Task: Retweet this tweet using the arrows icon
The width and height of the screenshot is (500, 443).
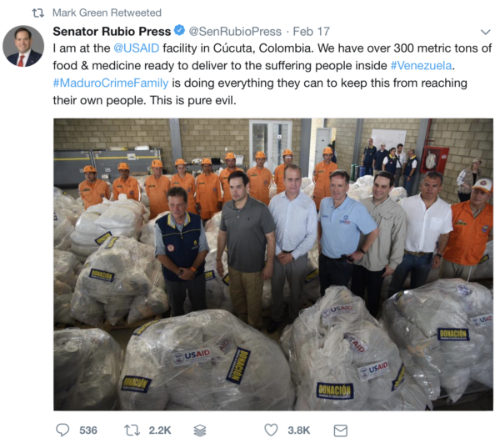Action: (132, 430)
